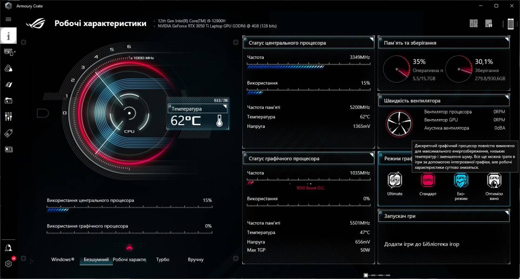Switch to dashboard grid layout icon
The width and height of the screenshot is (520, 279).
(x=473, y=24)
